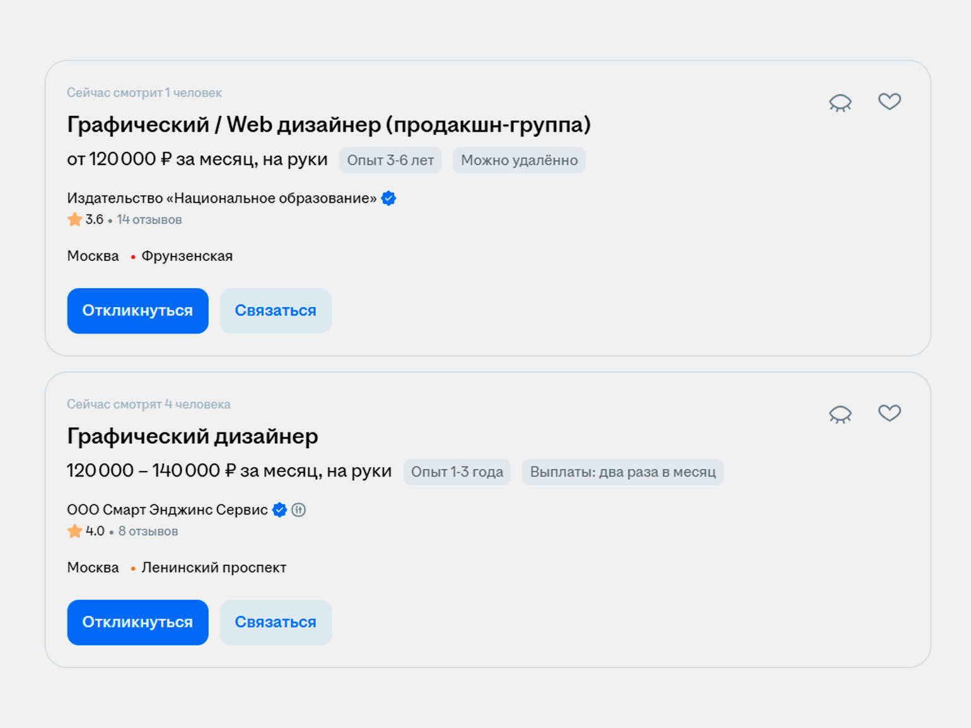This screenshot has height=728, width=971.
Task: Open the Графический / Web дизайнер (продакшн-группа) title
Action: [329, 125]
